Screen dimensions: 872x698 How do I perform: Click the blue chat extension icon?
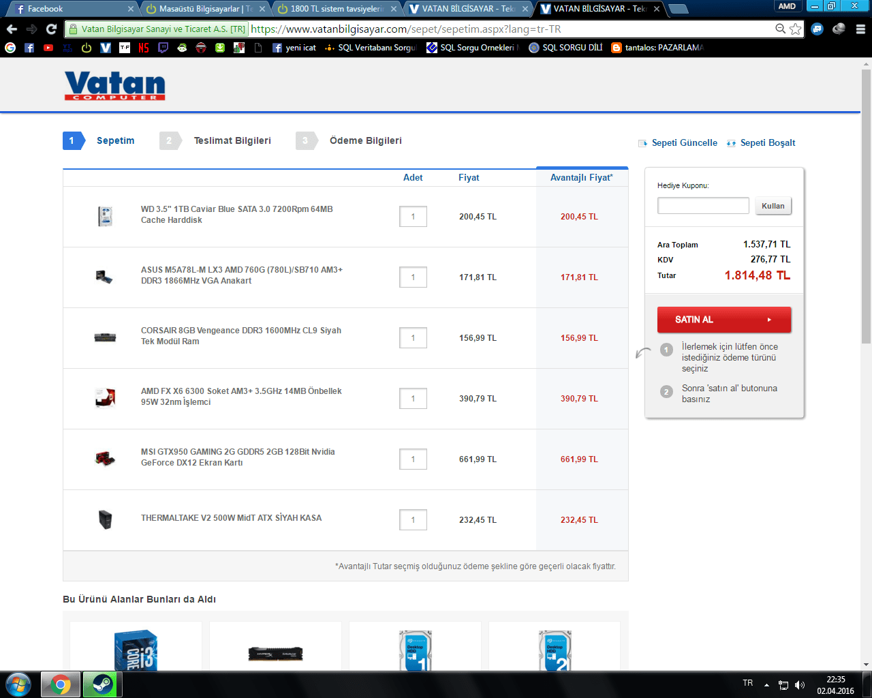[x=817, y=29]
